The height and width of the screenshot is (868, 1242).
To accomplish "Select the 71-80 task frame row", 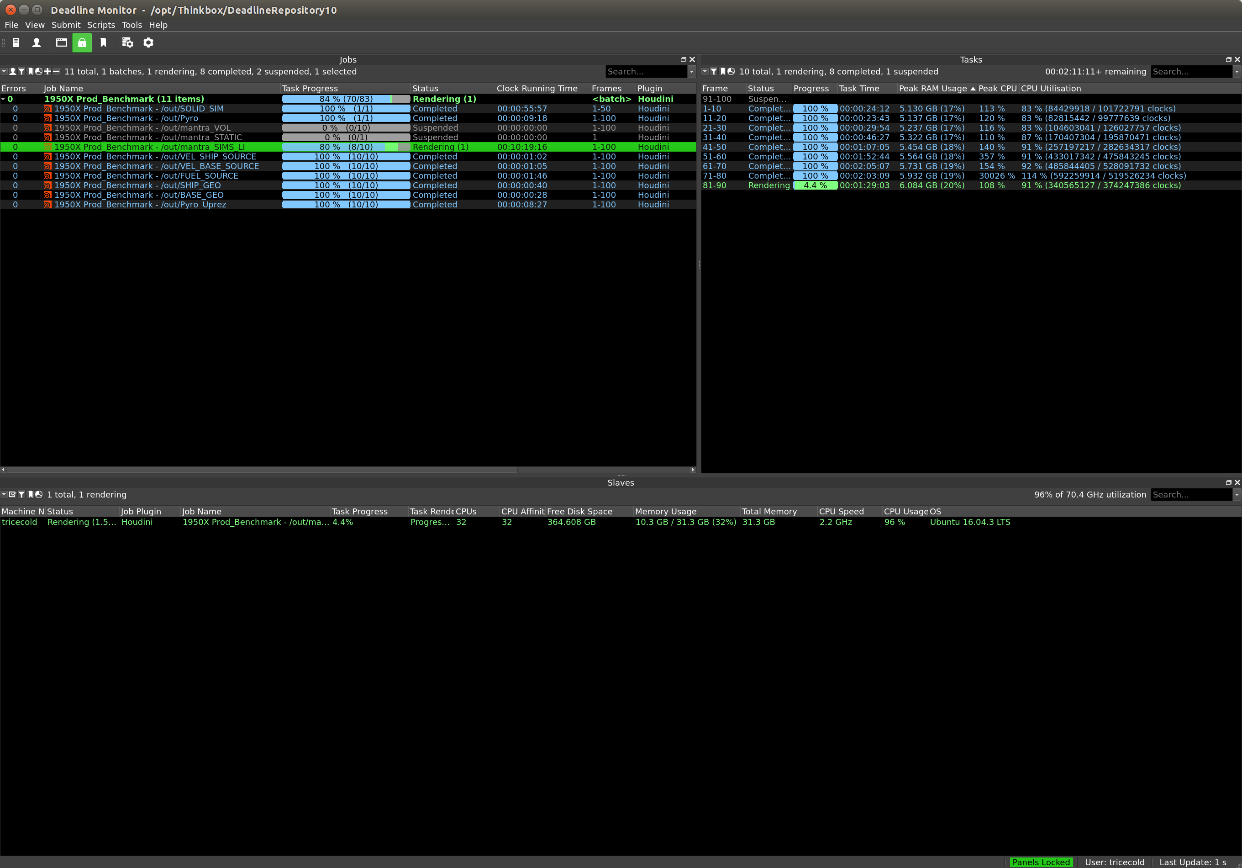I will [x=971, y=176].
